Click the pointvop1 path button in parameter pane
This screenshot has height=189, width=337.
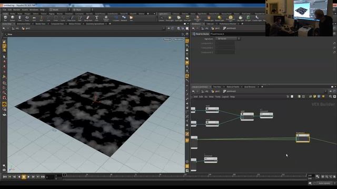click(230, 28)
